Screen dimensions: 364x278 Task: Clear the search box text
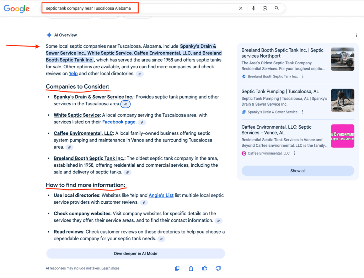(241, 8)
